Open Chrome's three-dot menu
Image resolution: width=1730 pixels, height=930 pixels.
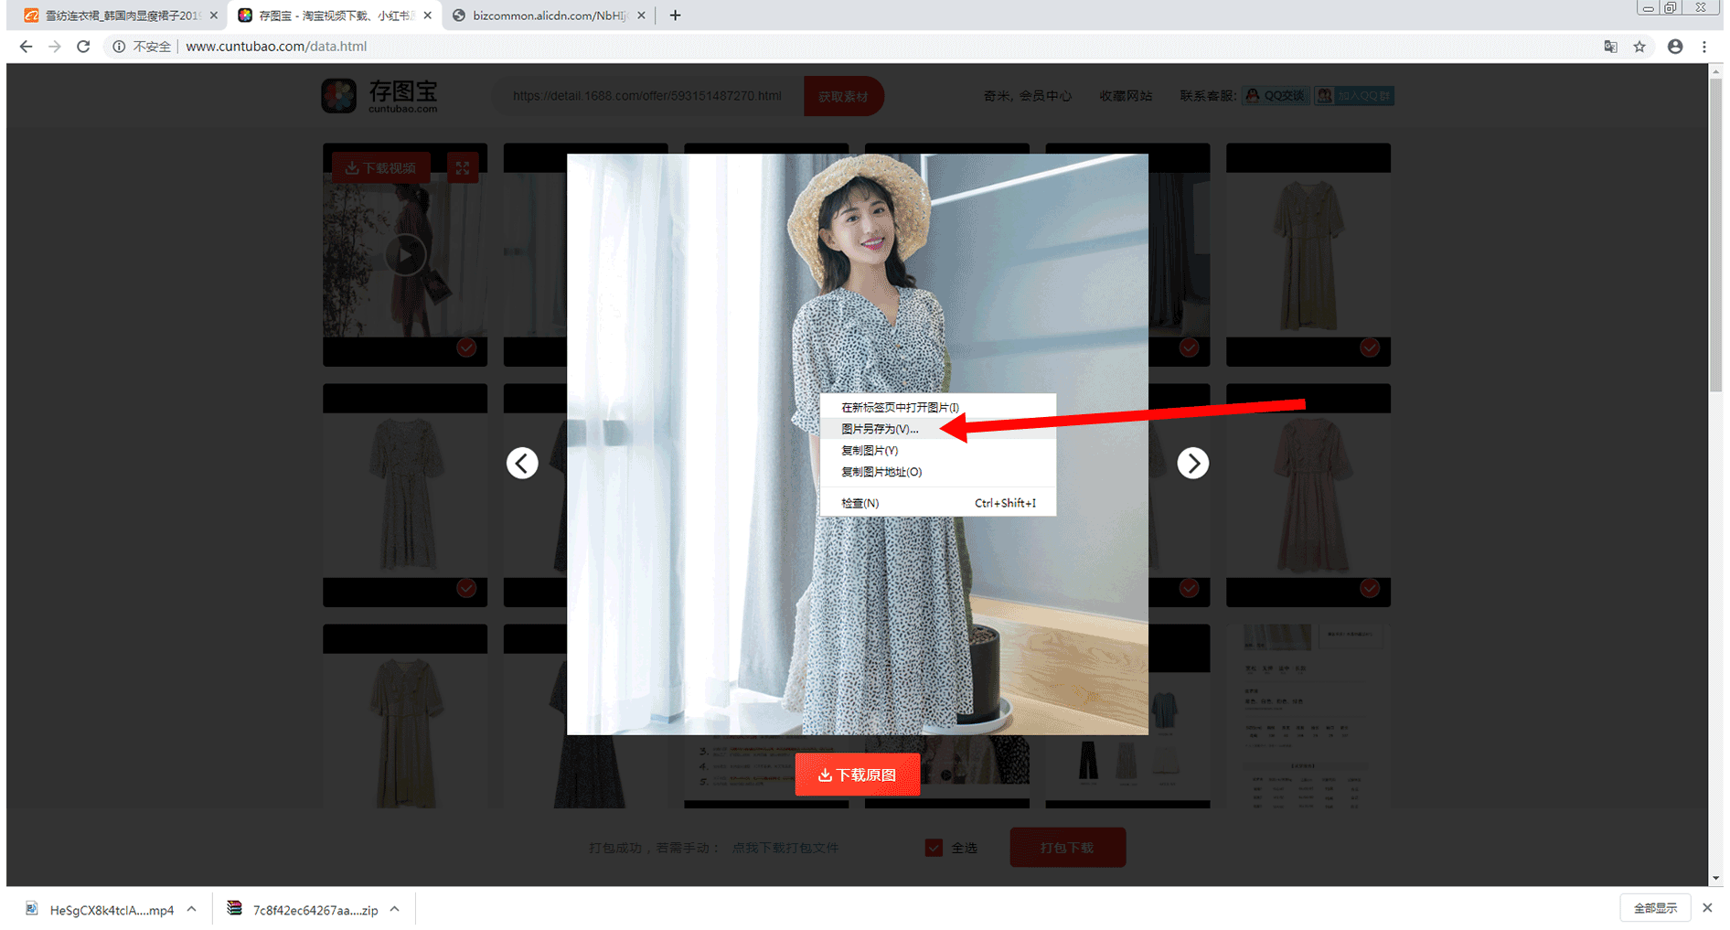point(1704,47)
